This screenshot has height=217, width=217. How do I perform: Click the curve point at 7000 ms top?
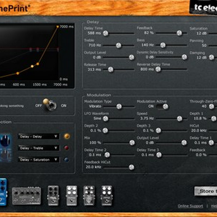click(58, 27)
